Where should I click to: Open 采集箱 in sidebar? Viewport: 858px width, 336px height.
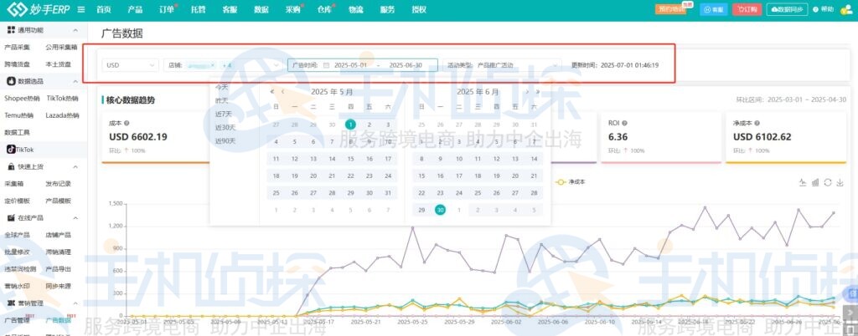pyautogui.click(x=14, y=184)
